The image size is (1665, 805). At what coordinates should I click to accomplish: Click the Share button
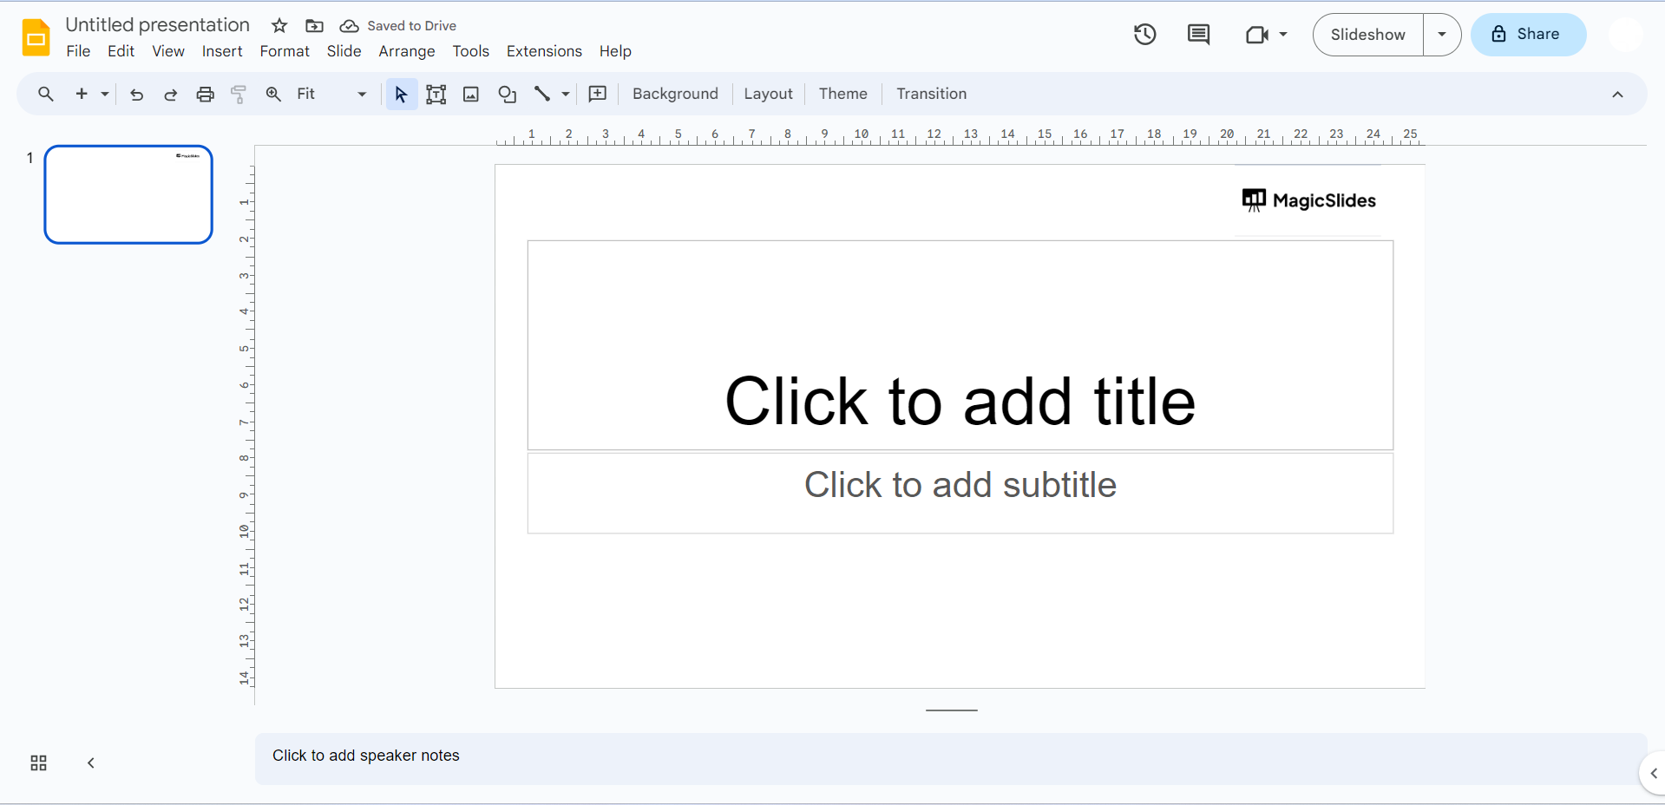click(1528, 35)
